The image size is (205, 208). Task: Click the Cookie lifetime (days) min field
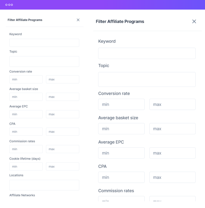tap(26, 167)
